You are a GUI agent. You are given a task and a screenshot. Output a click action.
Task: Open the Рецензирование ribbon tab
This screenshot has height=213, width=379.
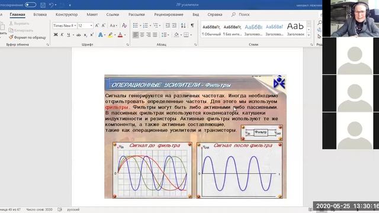coord(169,14)
